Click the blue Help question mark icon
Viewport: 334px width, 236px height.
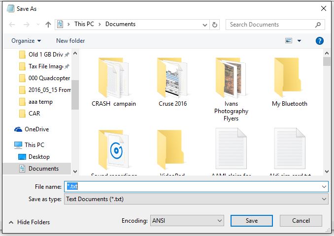[x=319, y=41]
